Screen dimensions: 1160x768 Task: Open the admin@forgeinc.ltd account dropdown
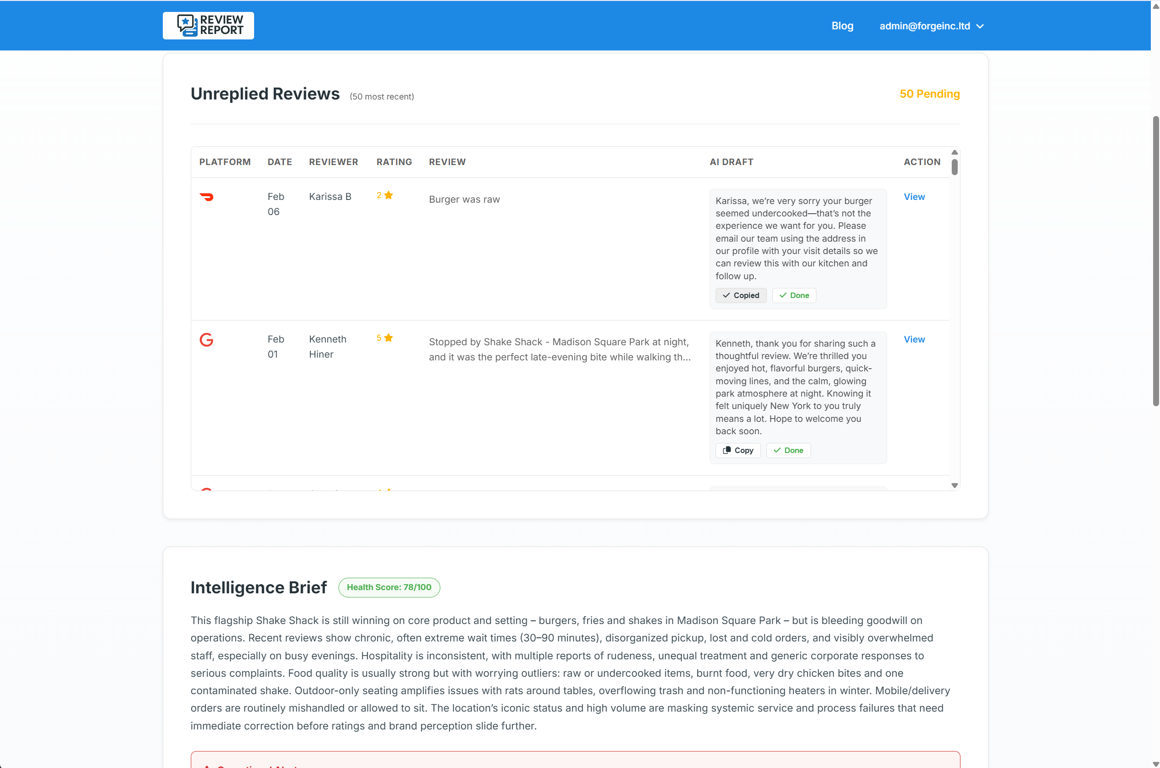click(924, 26)
